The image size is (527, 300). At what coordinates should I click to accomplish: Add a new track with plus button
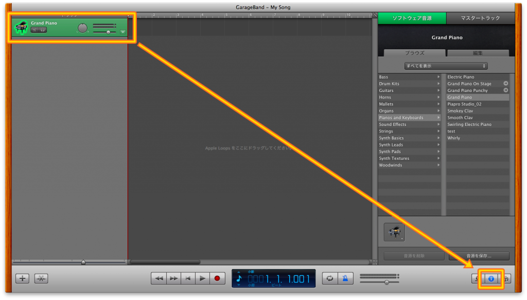click(x=23, y=278)
